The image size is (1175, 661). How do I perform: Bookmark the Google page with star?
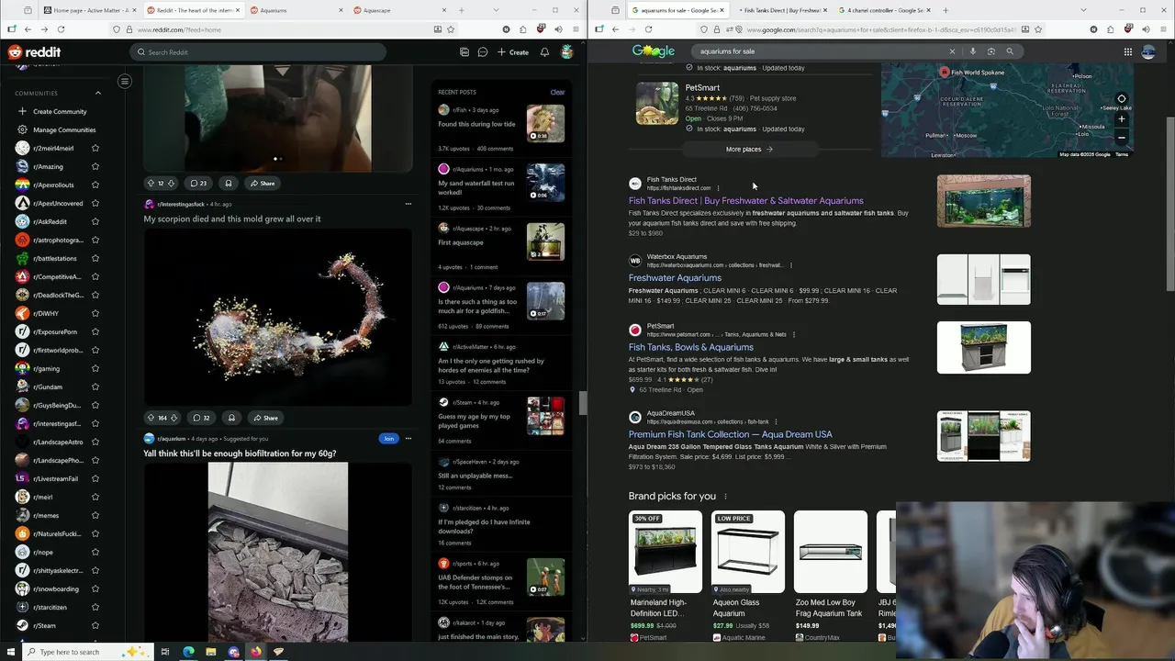(1039, 29)
